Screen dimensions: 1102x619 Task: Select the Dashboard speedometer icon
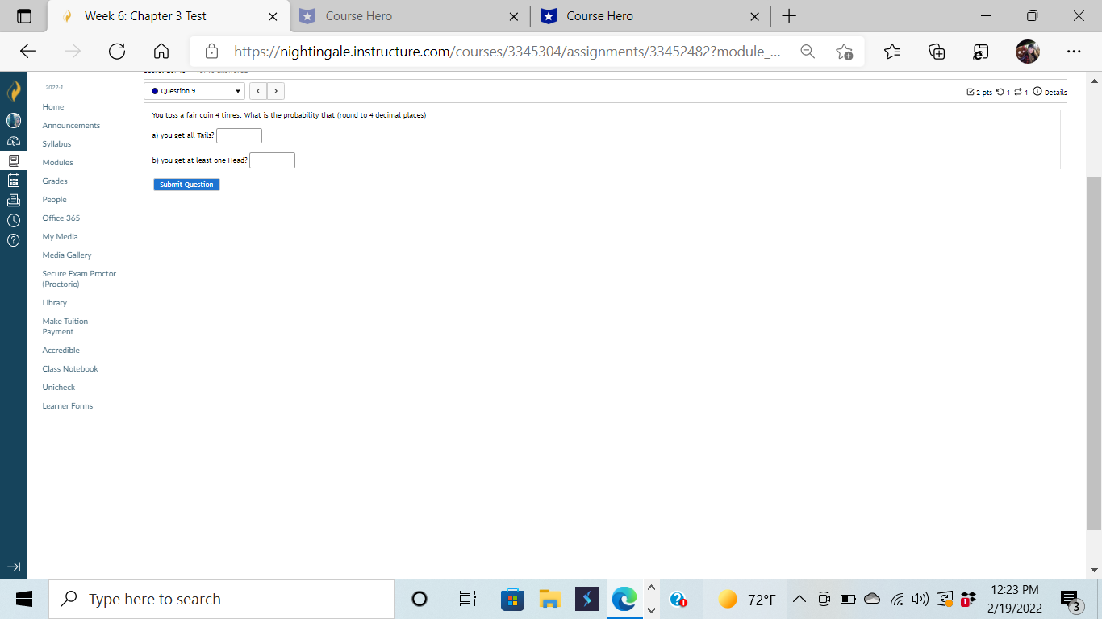click(13, 142)
